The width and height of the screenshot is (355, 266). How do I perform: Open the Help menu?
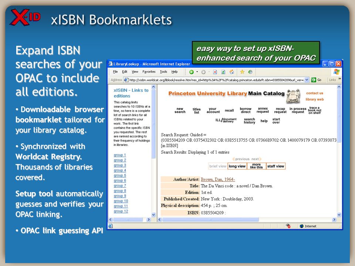point(174,72)
